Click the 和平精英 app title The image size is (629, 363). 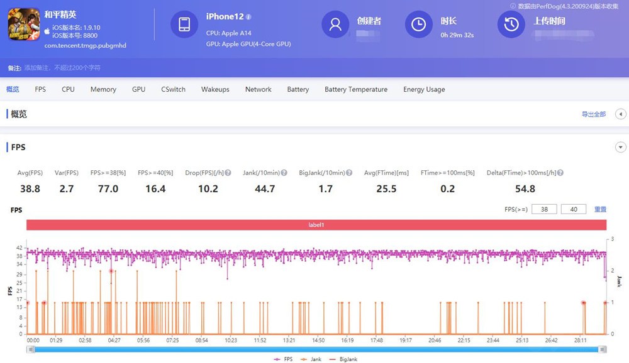(x=60, y=15)
